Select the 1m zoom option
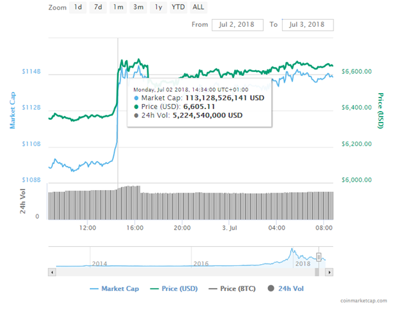The image size is (398, 310). [118, 8]
